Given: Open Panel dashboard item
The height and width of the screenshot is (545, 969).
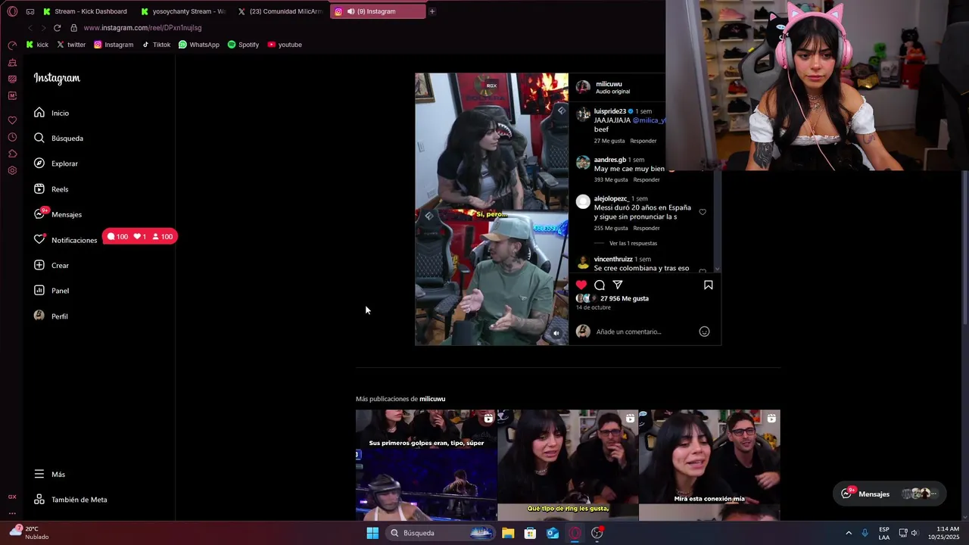Looking at the screenshot, I should pyautogui.click(x=51, y=291).
